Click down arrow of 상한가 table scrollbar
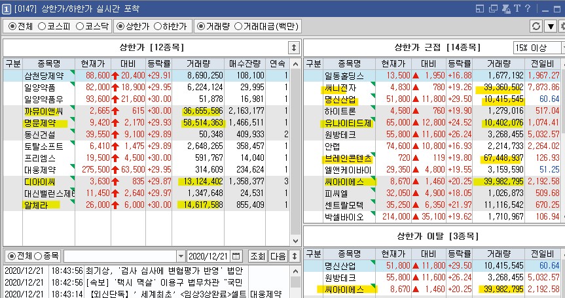This screenshot has height=298, width=565. pyautogui.click(x=295, y=241)
